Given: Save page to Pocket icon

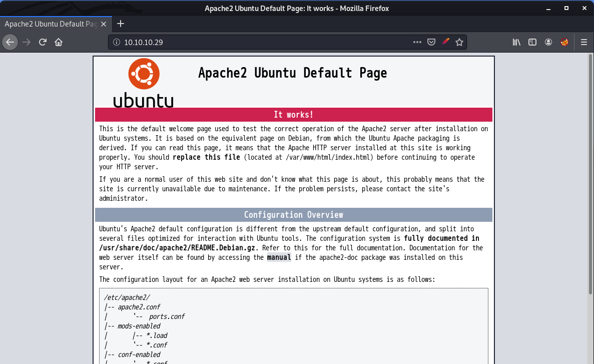Looking at the screenshot, I should (431, 42).
